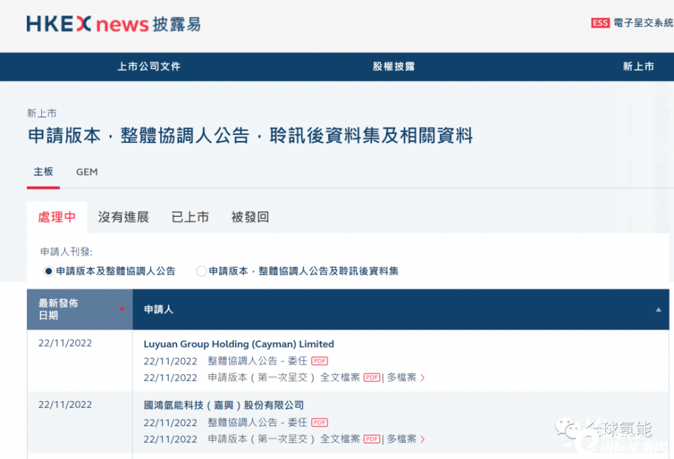Expand 多檔案 for Luyuan Group Holding
Image resolution: width=674 pixels, height=459 pixels.
(x=406, y=378)
